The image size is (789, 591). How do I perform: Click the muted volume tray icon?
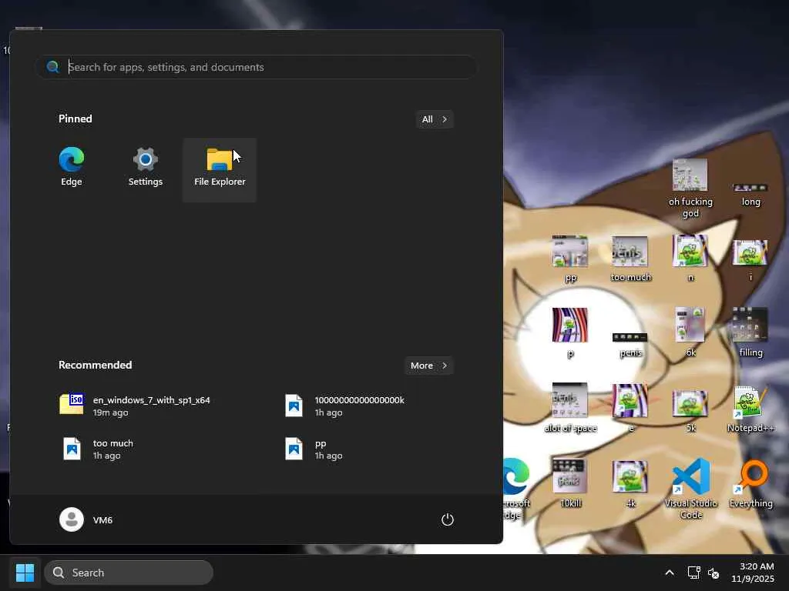713,573
